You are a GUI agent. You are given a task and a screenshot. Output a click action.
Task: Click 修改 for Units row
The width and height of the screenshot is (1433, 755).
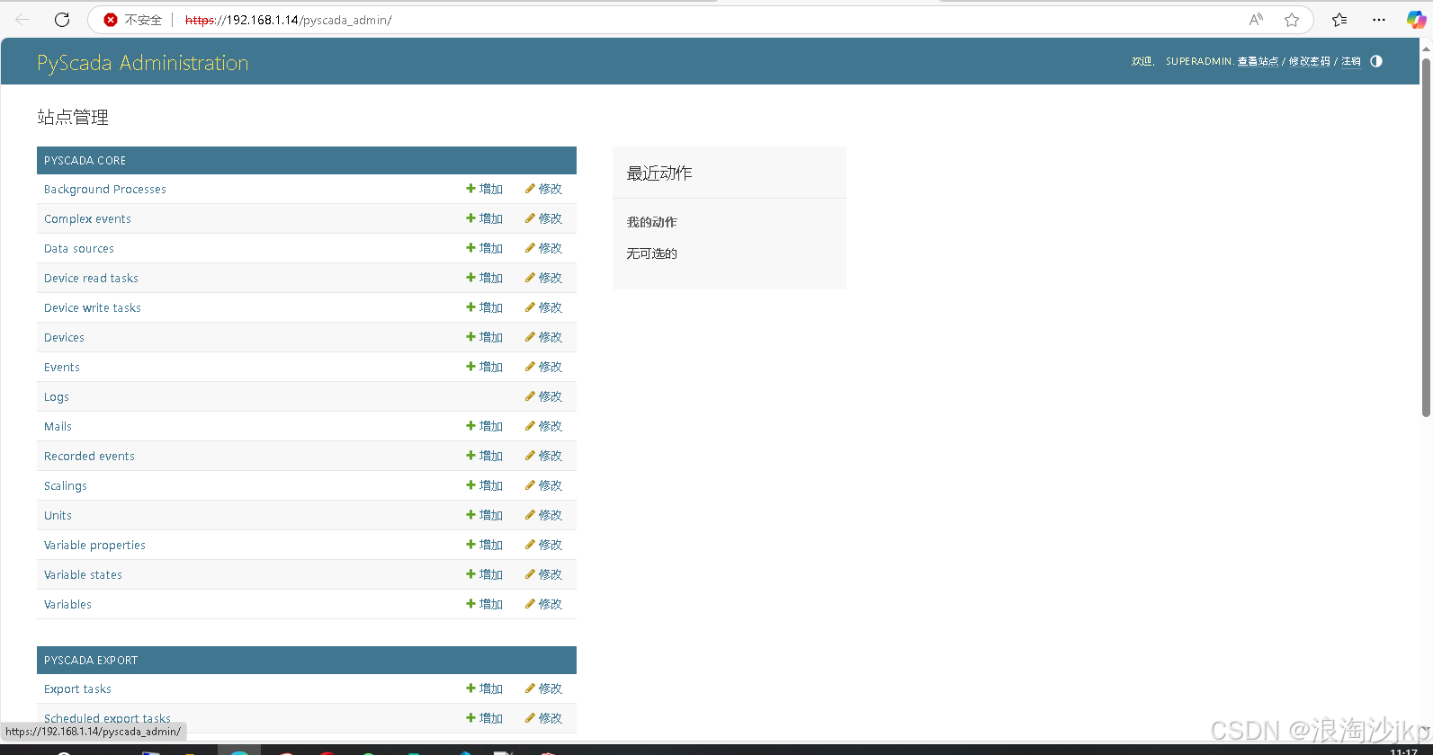point(543,515)
